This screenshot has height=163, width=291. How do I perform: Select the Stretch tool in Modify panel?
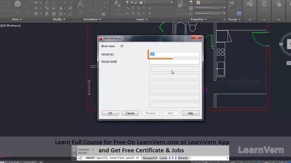(47, 14)
